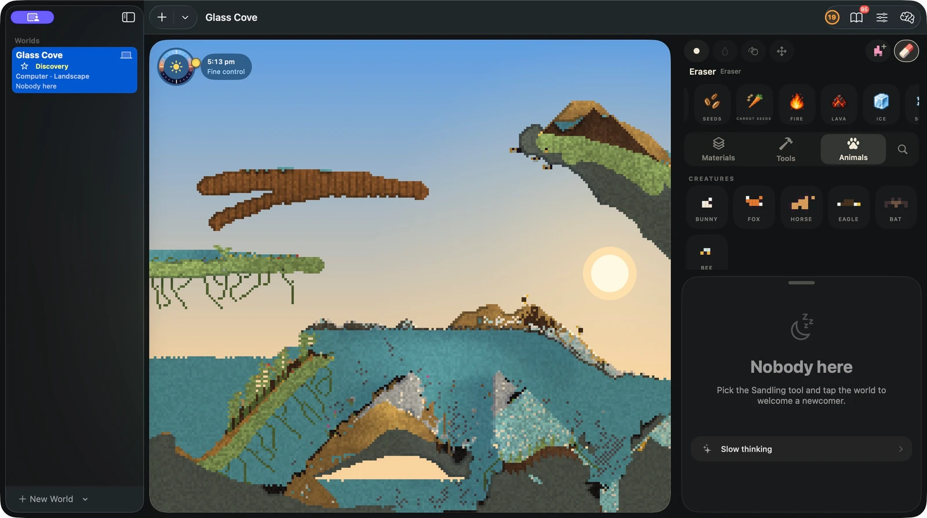Open the orange 19 coin counter
This screenshot has width=927, height=518.
832,17
